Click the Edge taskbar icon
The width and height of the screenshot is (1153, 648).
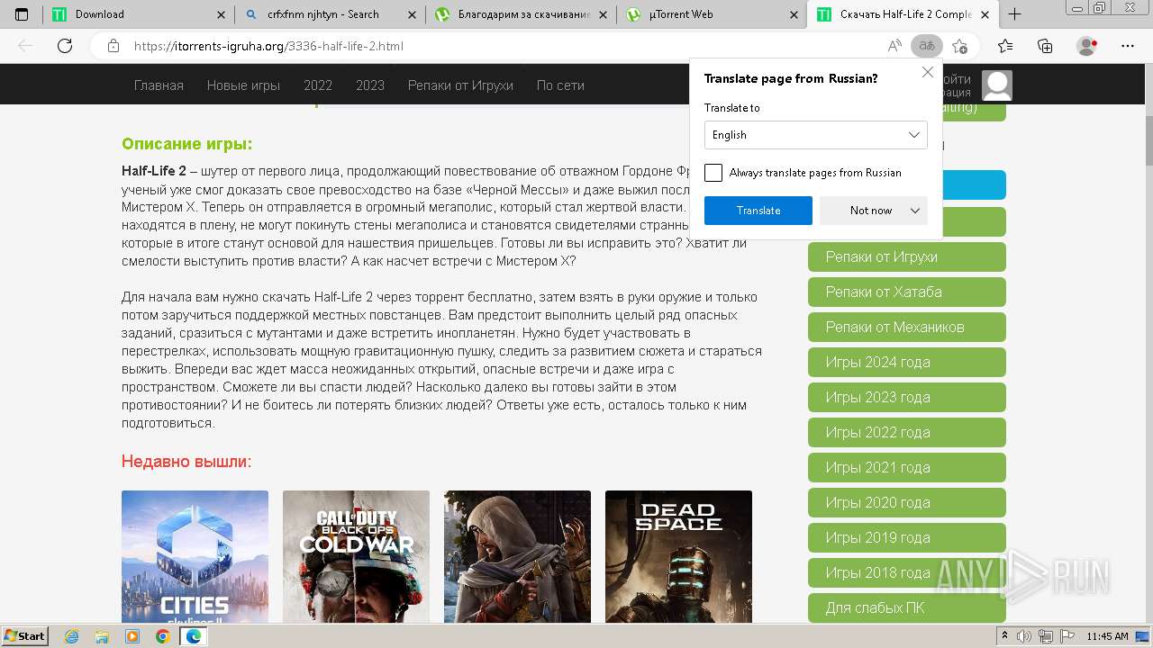coord(193,636)
